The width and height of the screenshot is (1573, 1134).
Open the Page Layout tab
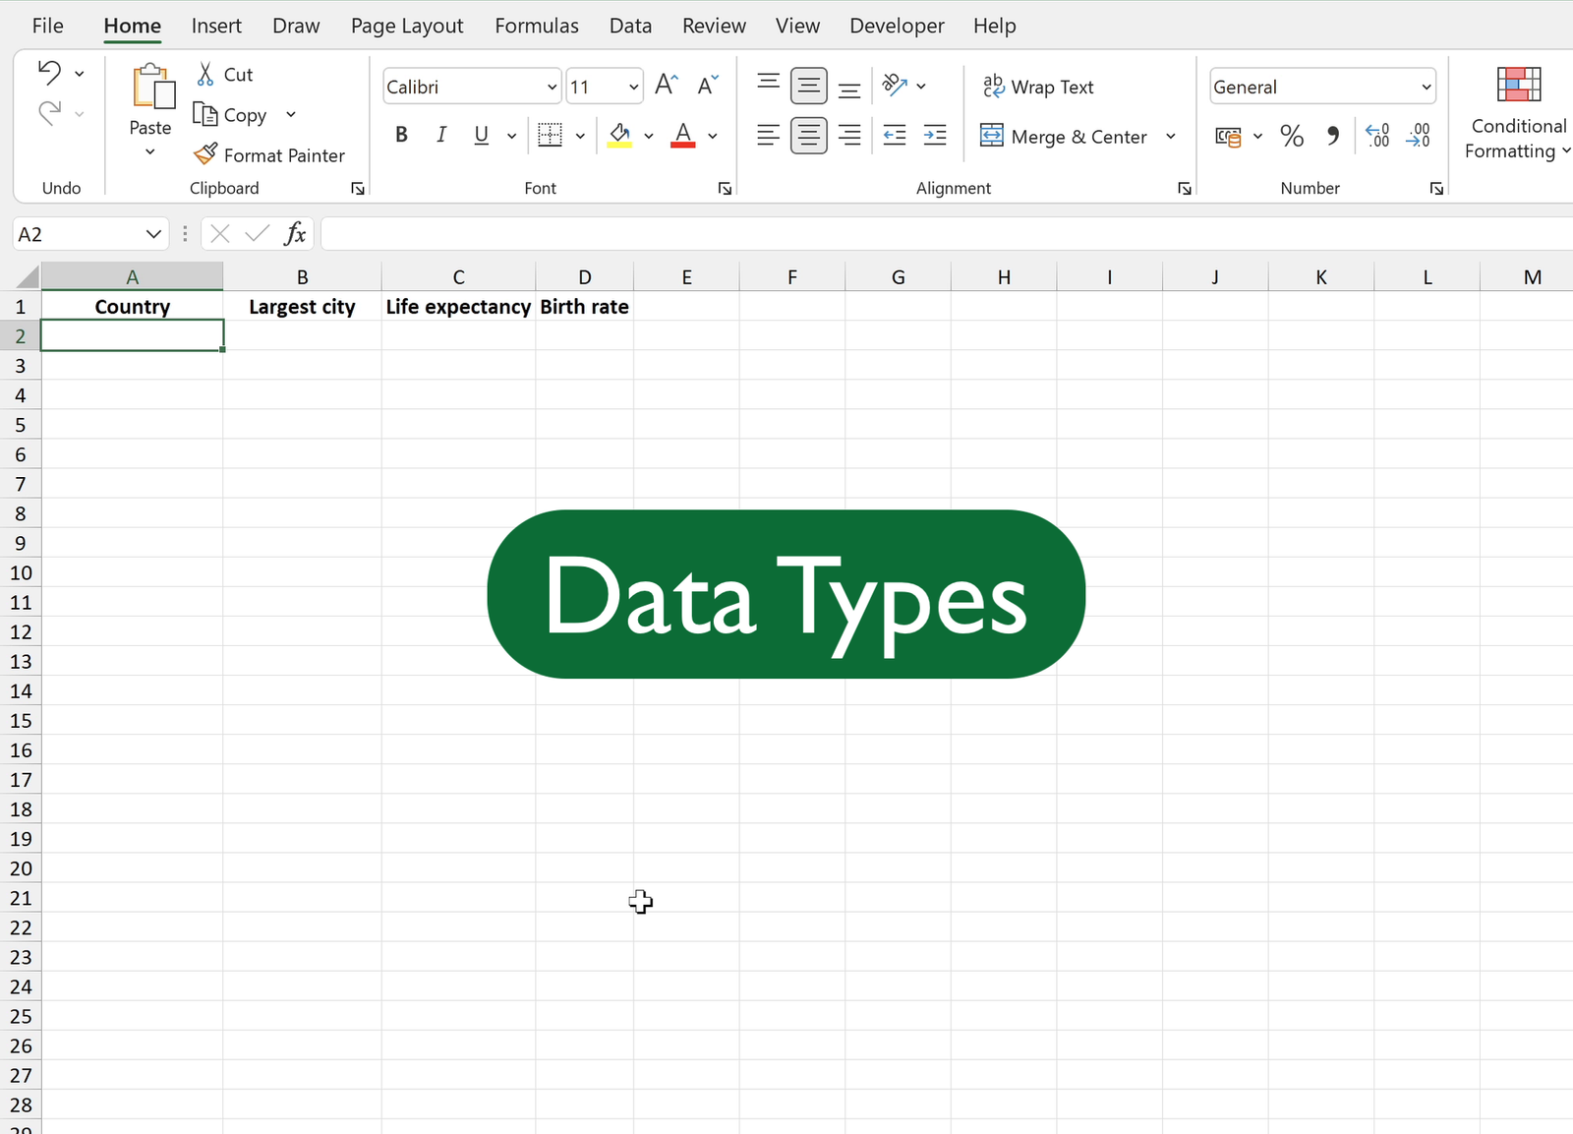pos(407,26)
